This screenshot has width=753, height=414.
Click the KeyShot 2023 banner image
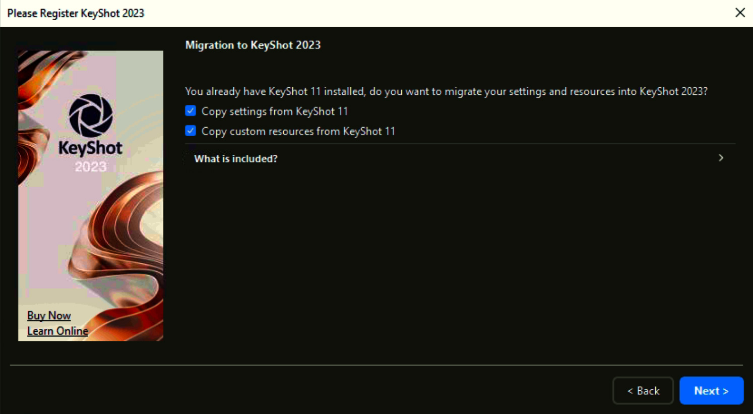coord(91,196)
